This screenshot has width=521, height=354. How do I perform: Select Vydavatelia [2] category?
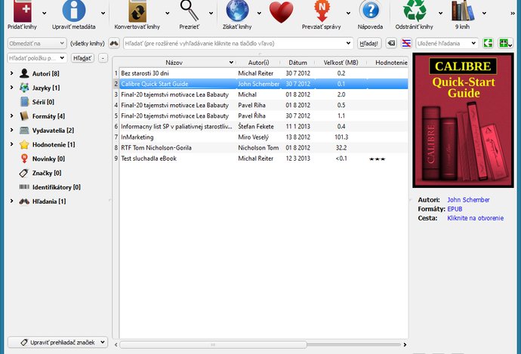(53, 131)
